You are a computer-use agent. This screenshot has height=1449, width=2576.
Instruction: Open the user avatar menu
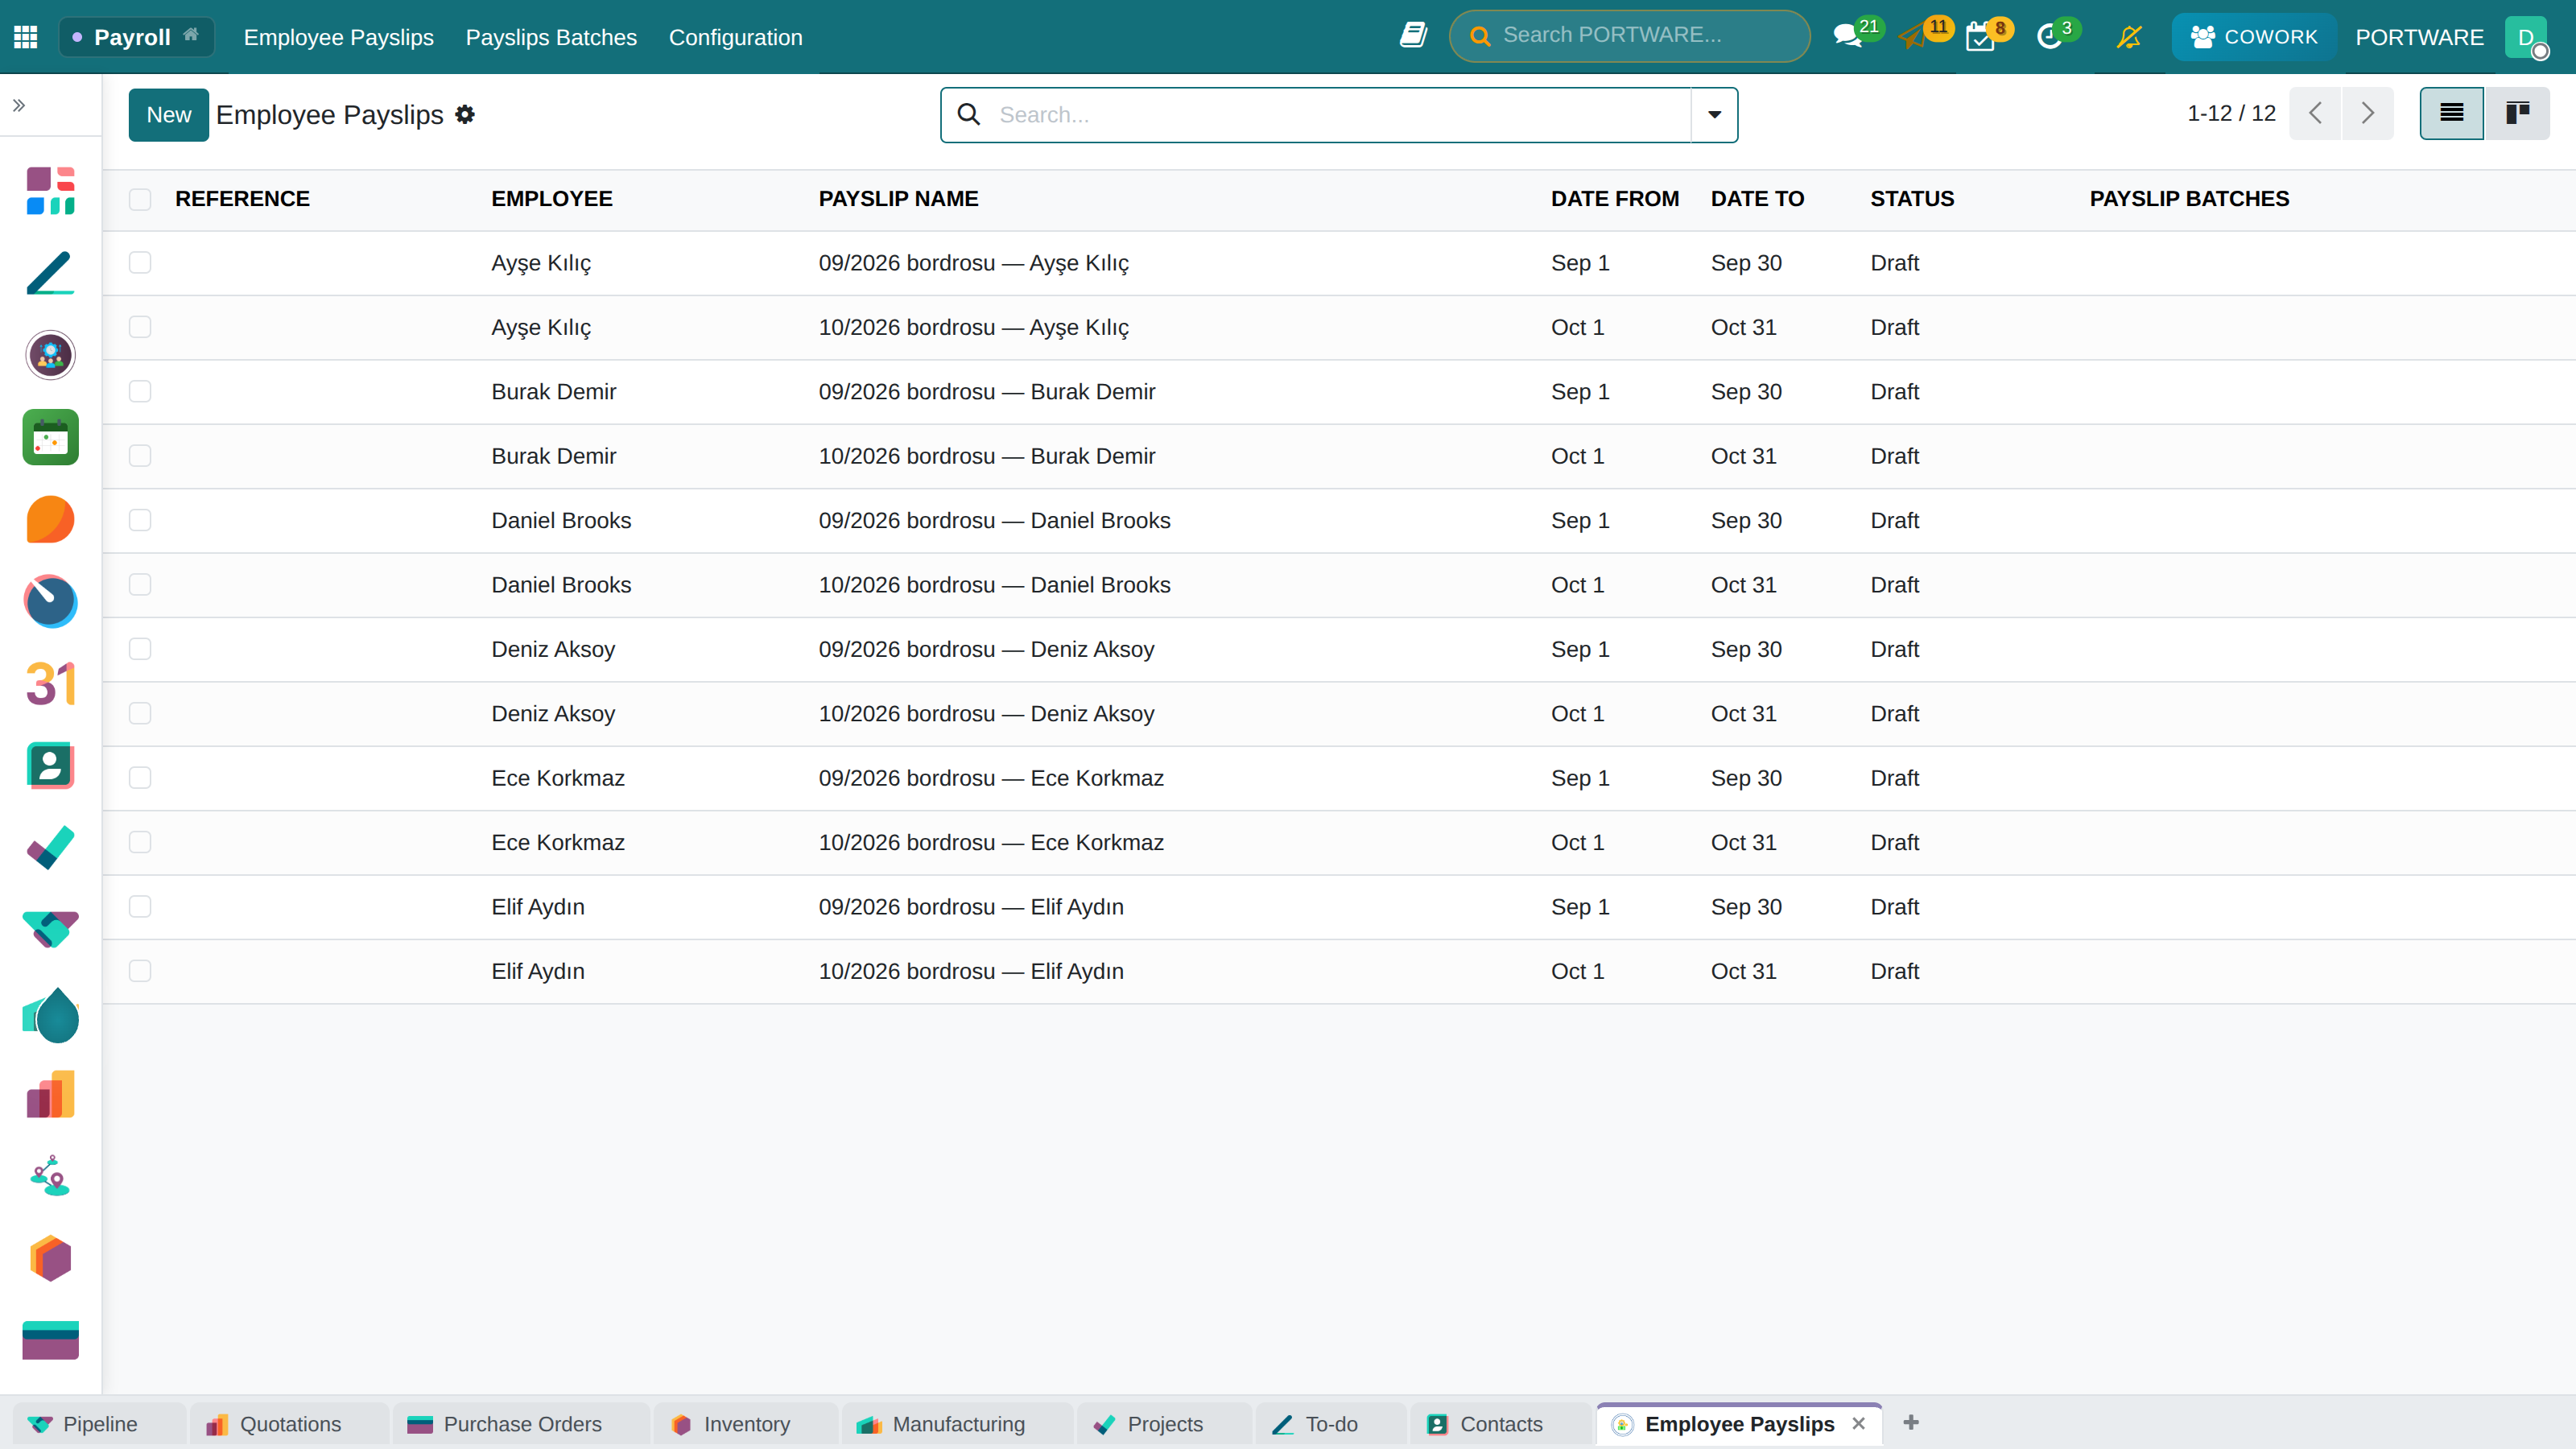click(2527, 37)
